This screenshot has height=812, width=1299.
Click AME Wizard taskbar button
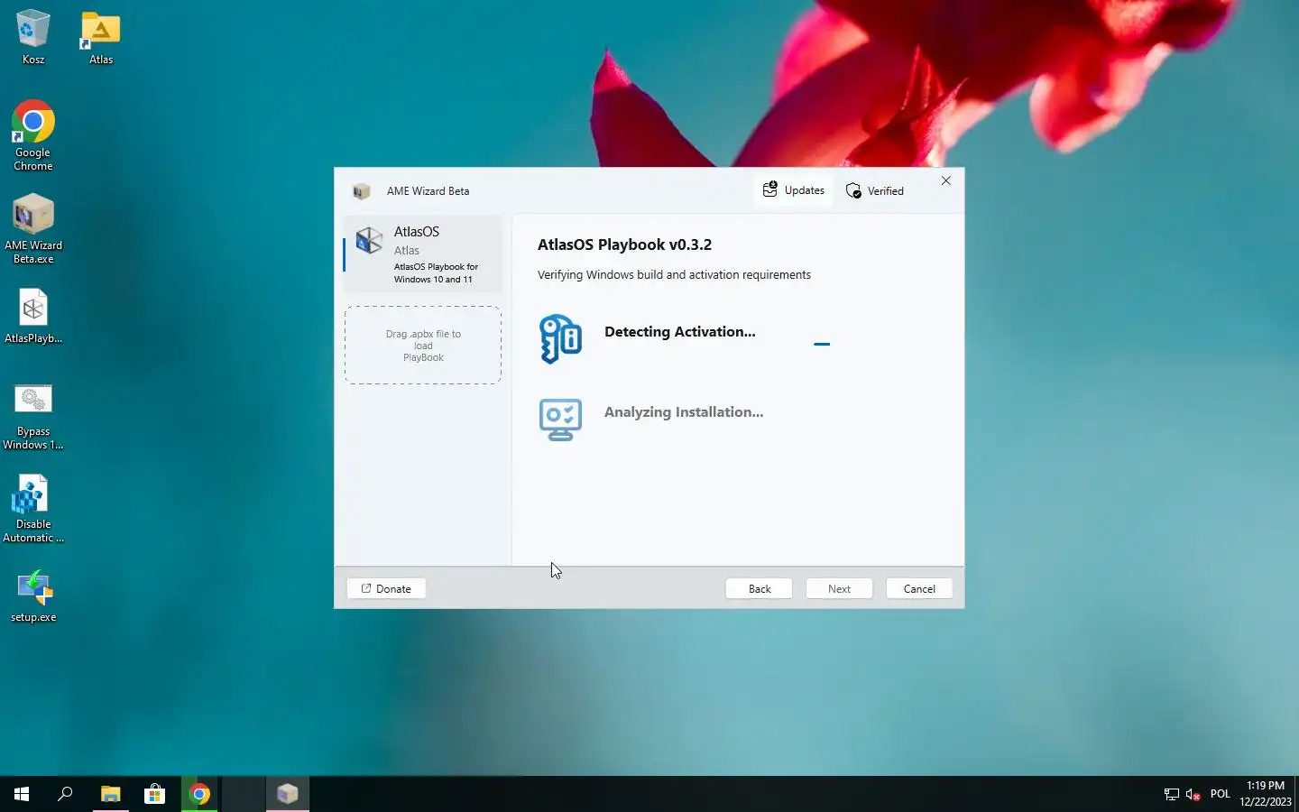click(x=288, y=794)
